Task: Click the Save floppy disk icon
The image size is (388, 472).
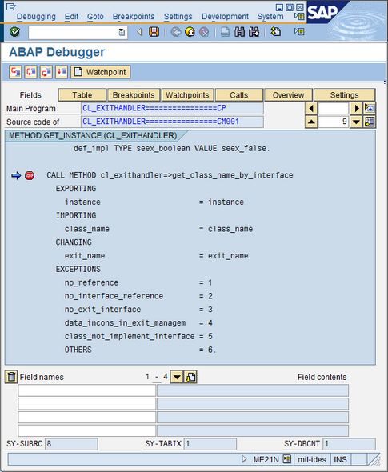Action: pos(154,32)
